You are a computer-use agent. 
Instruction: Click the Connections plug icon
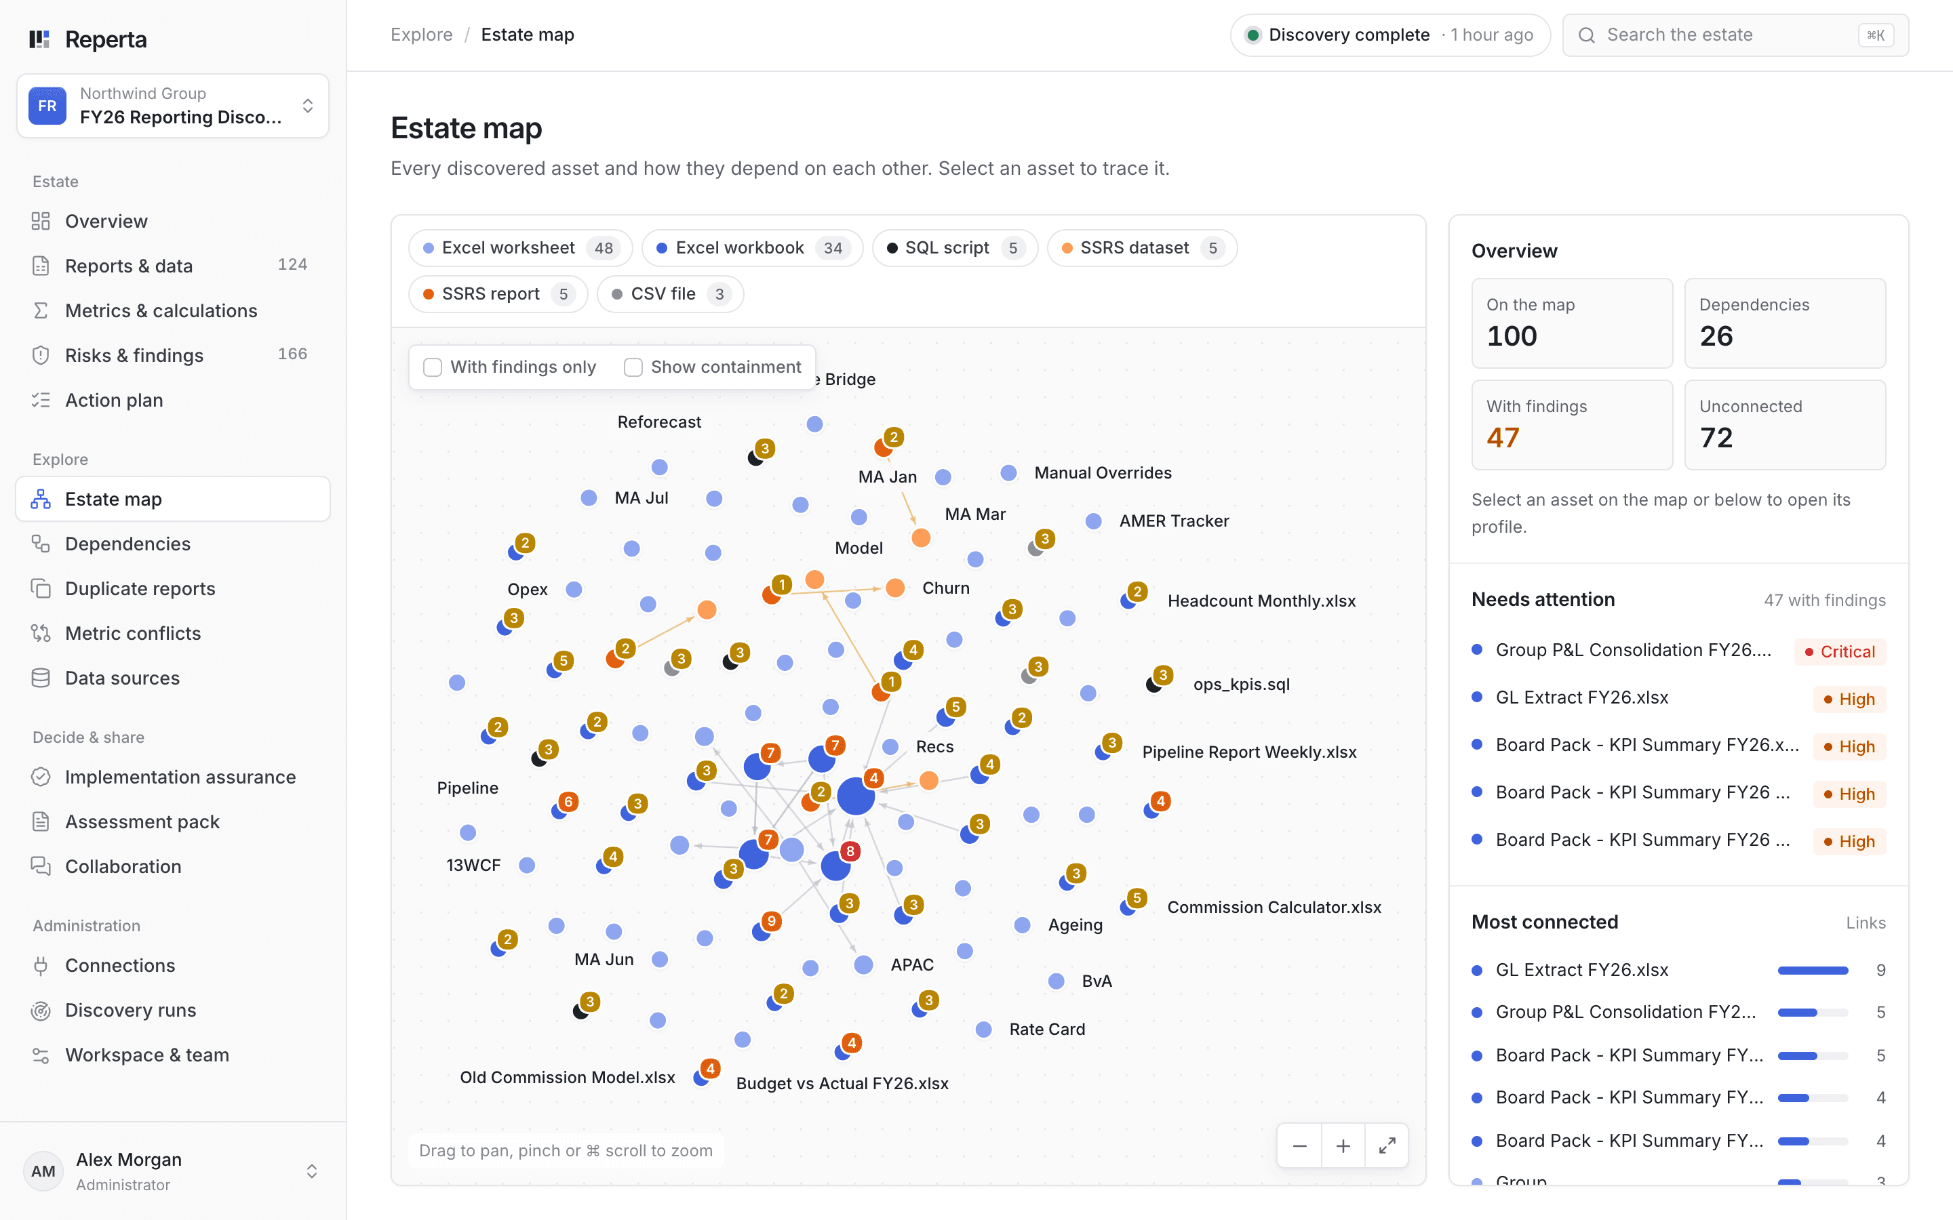[x=41, y=966]
